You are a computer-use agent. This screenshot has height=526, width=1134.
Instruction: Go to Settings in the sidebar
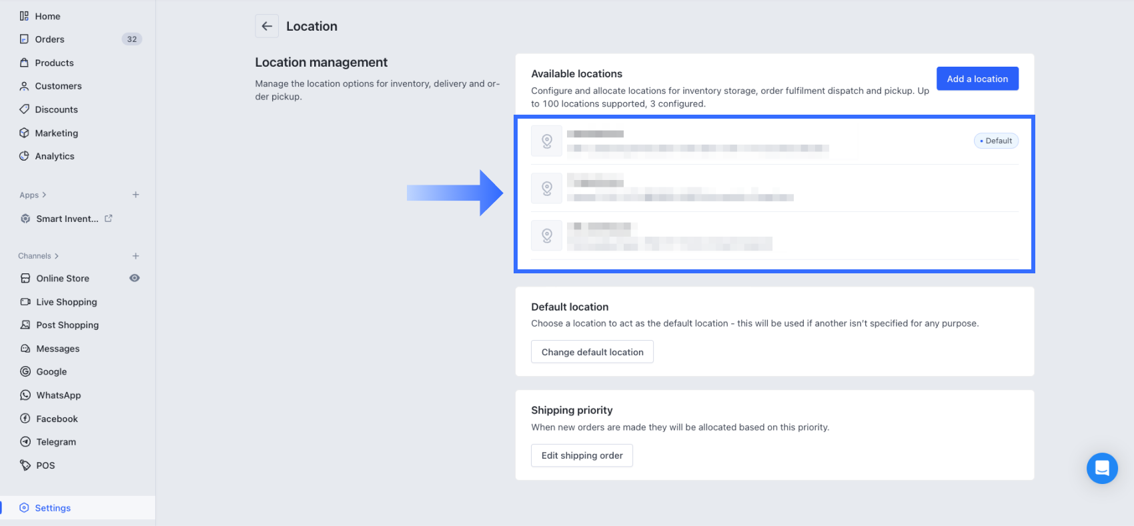53,508
